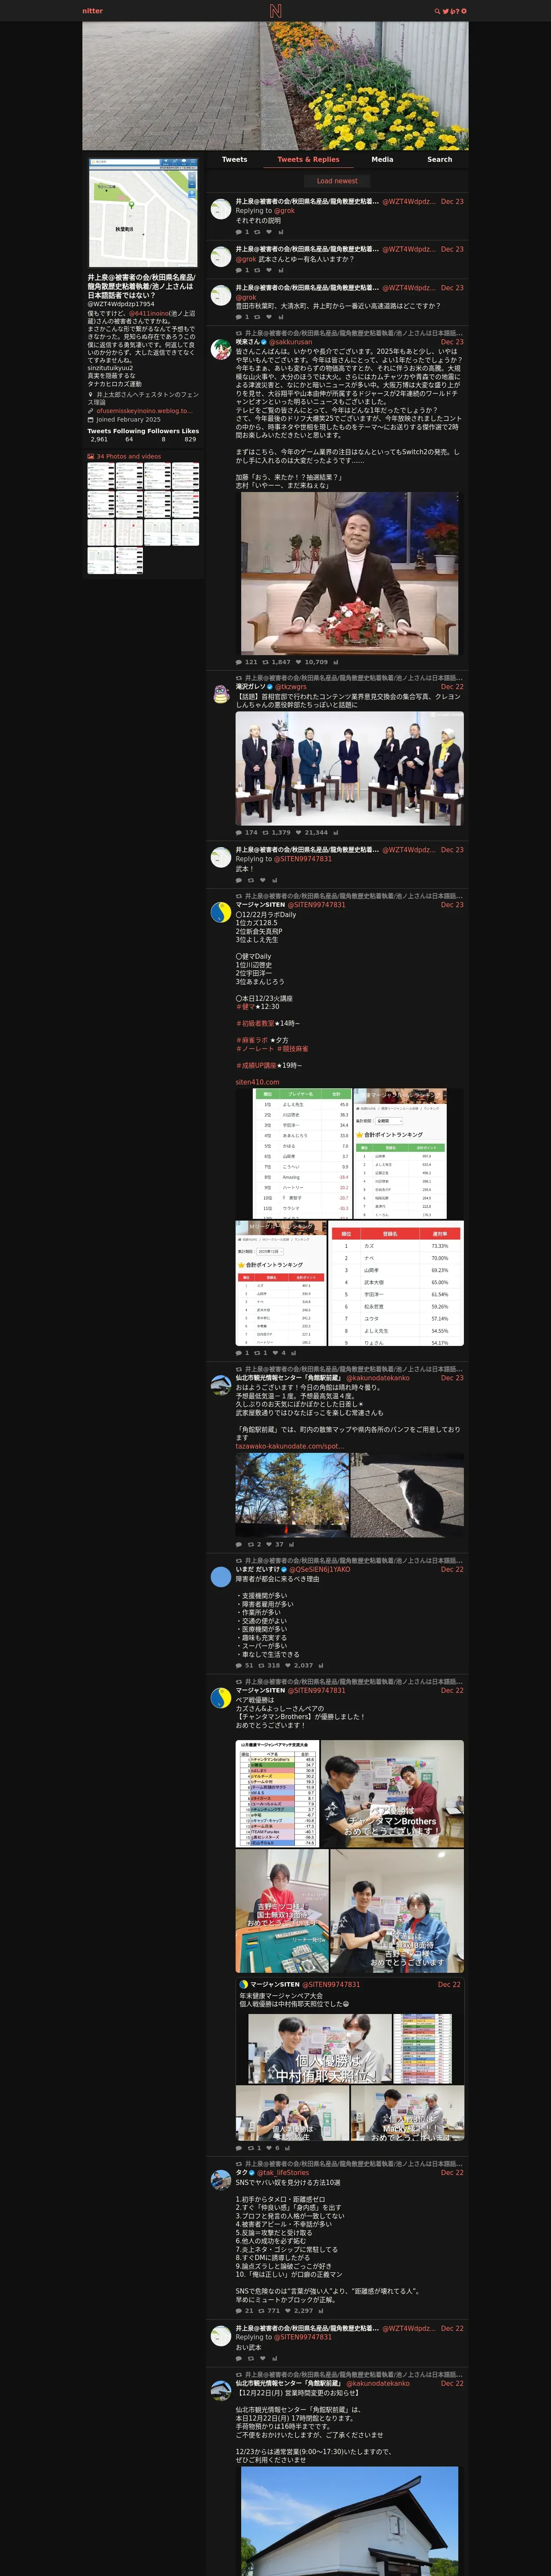Click the 121 comments icon on 咲来さん's tweet
The image size is (551, 2576).
pyautogui.click(x=238, y=662)
